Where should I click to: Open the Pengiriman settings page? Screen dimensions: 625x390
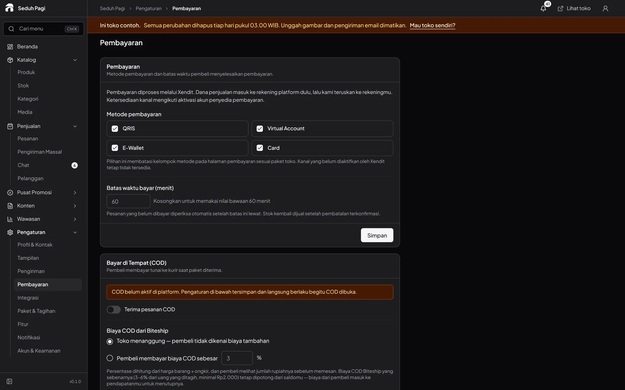click(x=48, y=271)
